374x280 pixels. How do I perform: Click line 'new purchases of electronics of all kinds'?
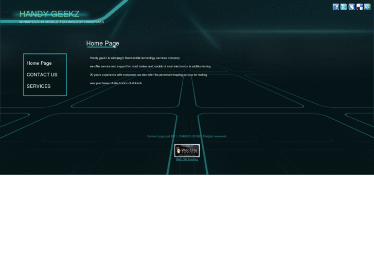point(116,83)
